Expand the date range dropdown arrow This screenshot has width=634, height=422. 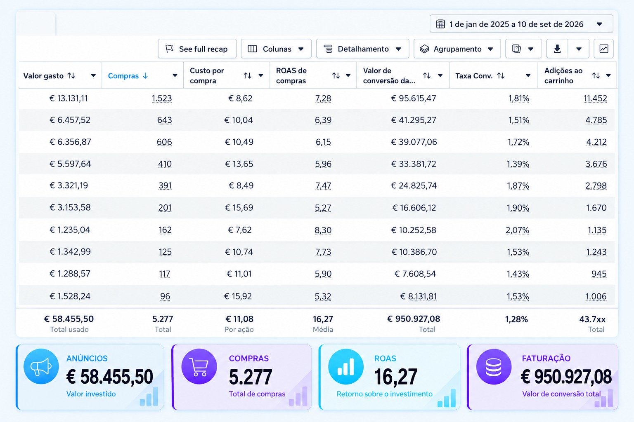click(599, 24)
